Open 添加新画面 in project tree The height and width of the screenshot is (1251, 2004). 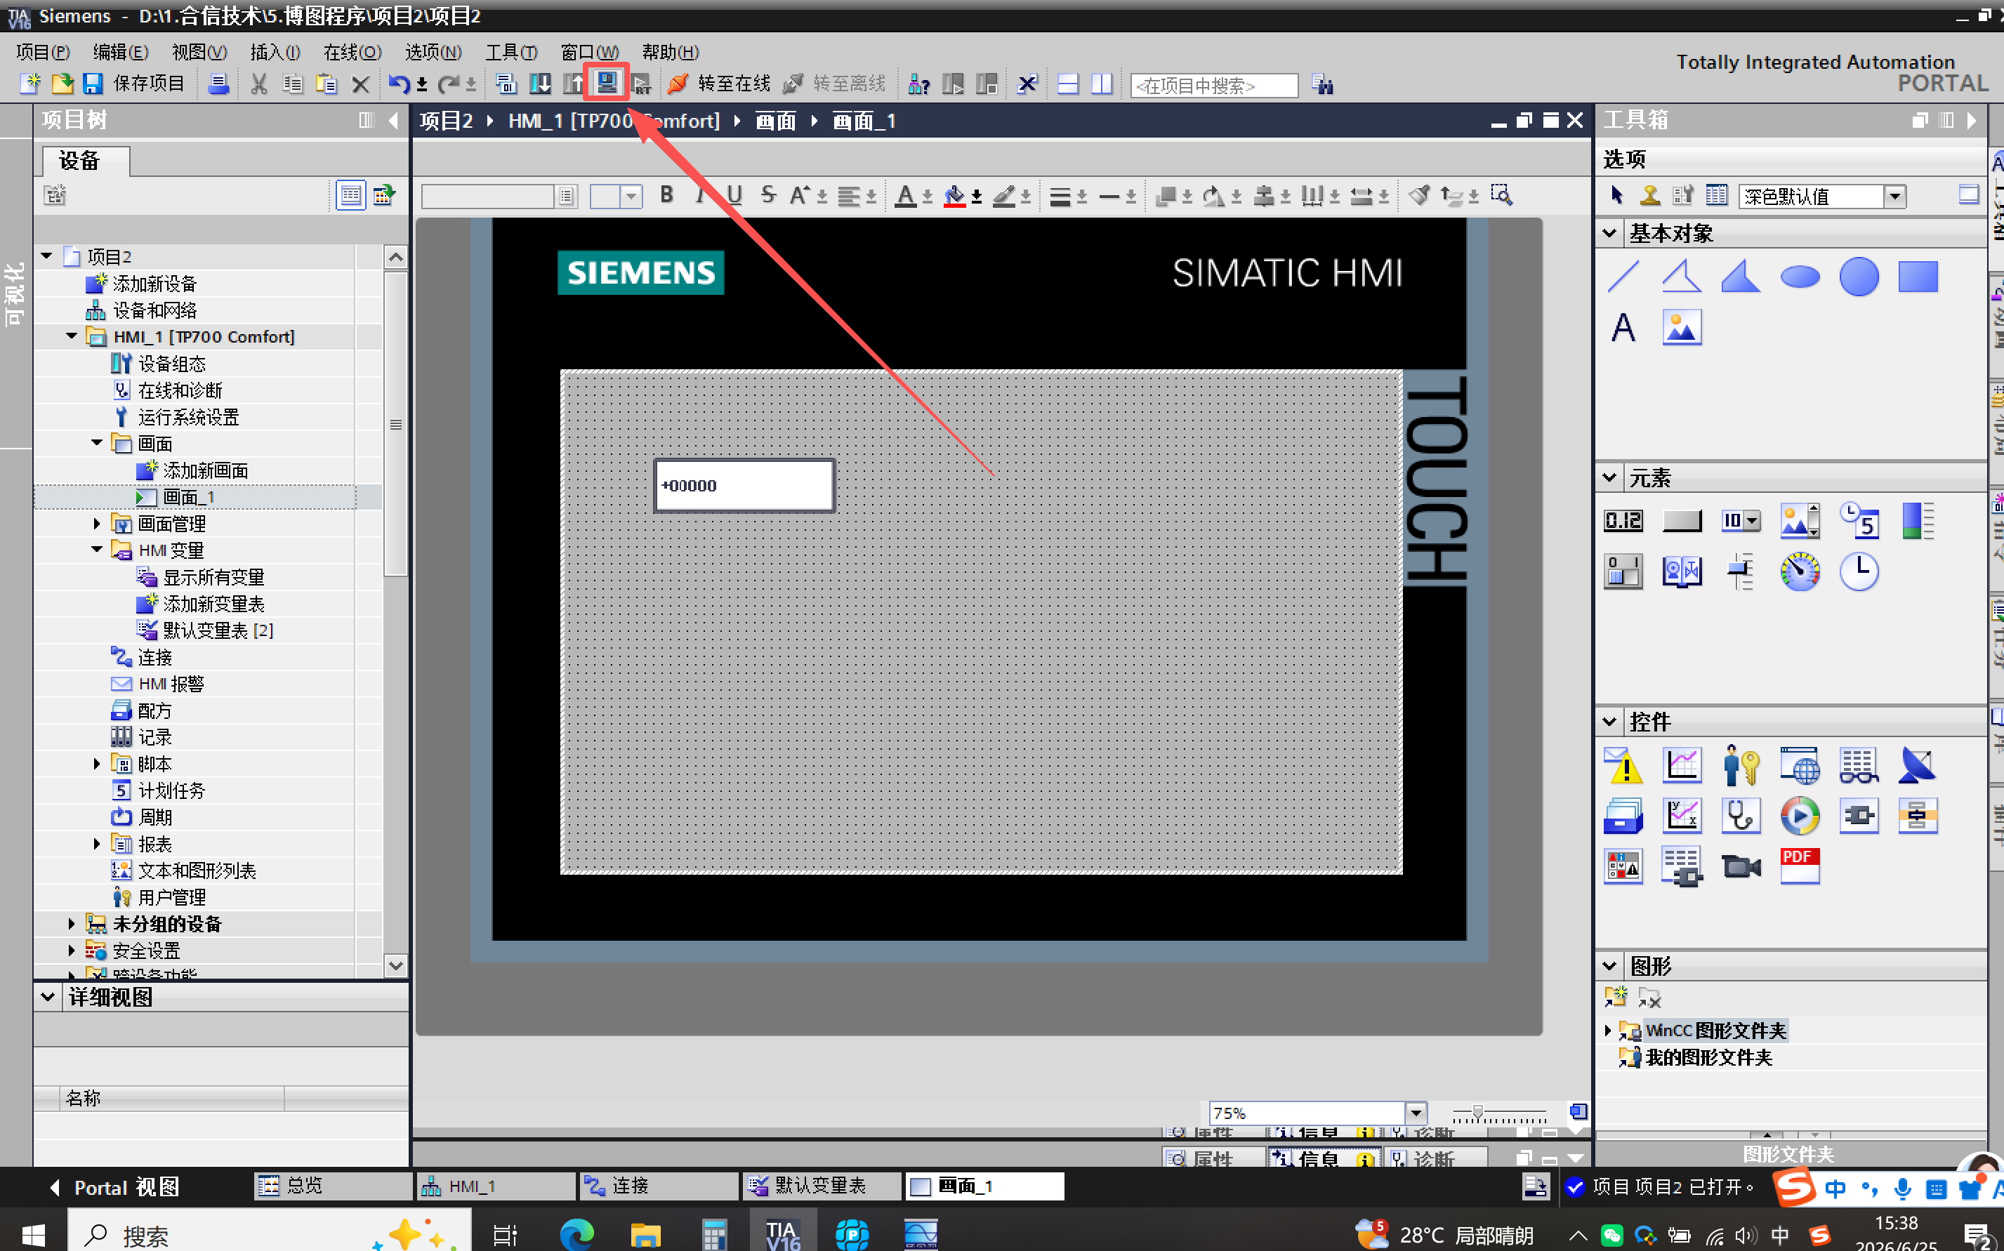coord(205,470)
